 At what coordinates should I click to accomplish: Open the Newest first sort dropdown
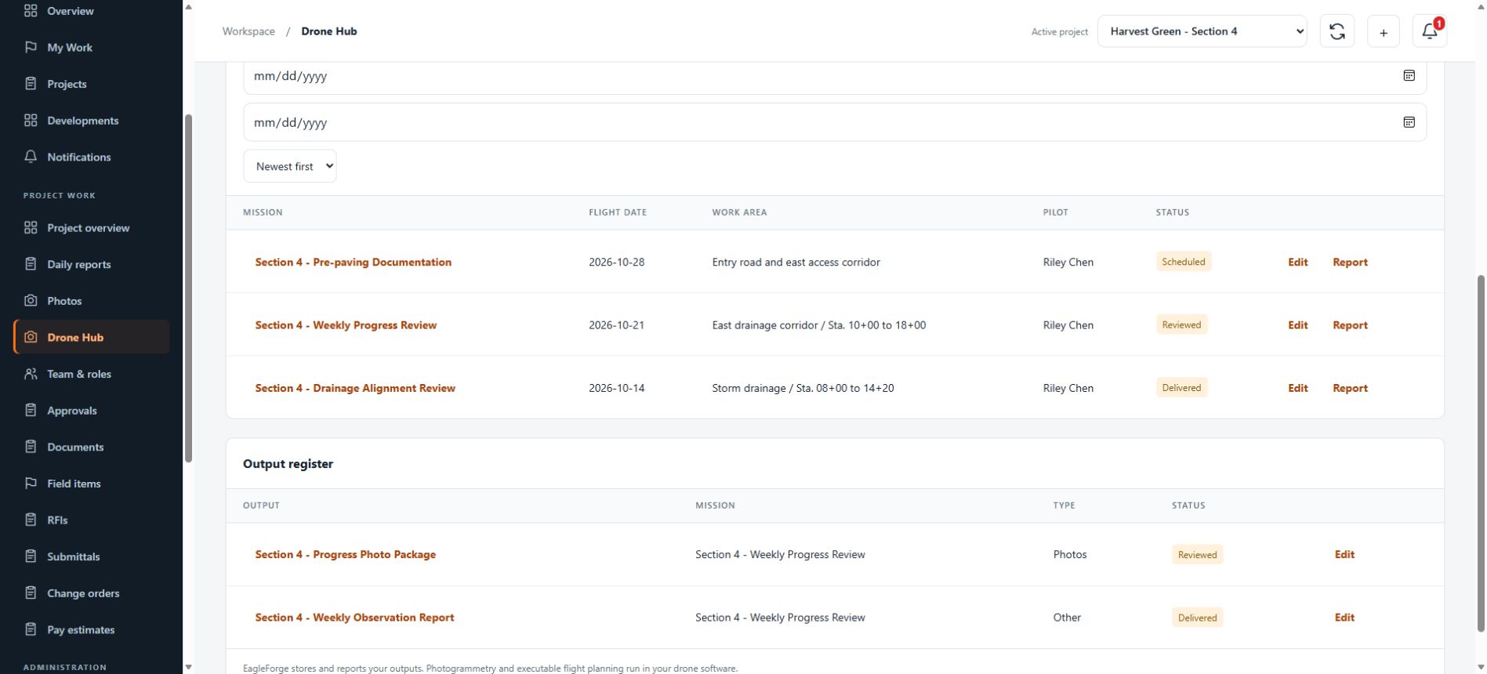pos(290,166)
